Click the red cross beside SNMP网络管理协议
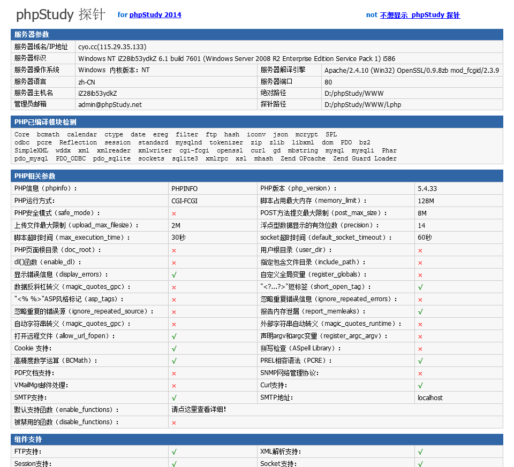The height and width of the screenshot is (467, 514). pyautogui.click(x=420, y=374)
